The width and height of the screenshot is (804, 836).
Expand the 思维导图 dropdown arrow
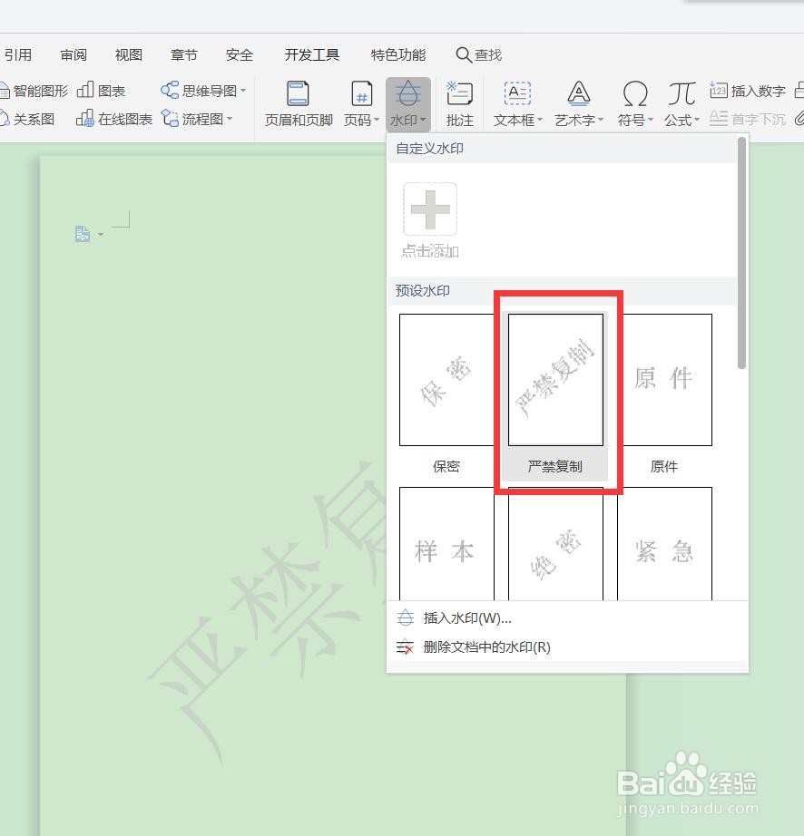click(x=243, y=91)
